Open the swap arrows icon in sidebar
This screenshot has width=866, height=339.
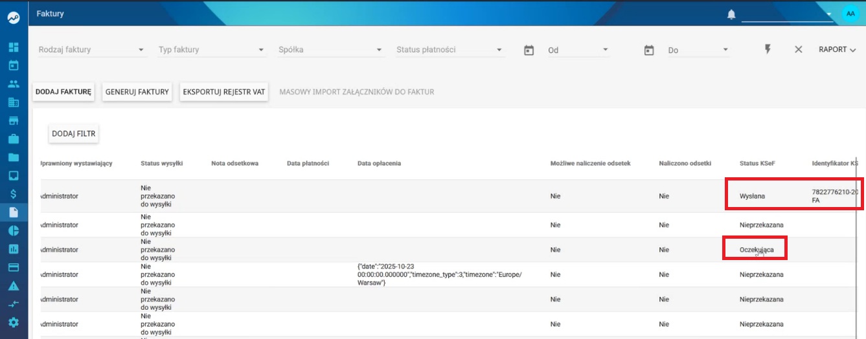coord(14,303)
